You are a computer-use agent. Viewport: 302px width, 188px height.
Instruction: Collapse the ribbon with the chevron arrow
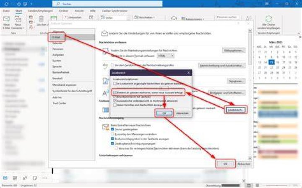click(x=299, y=33)
